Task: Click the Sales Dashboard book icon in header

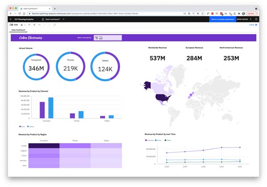Action: point(43,19)
